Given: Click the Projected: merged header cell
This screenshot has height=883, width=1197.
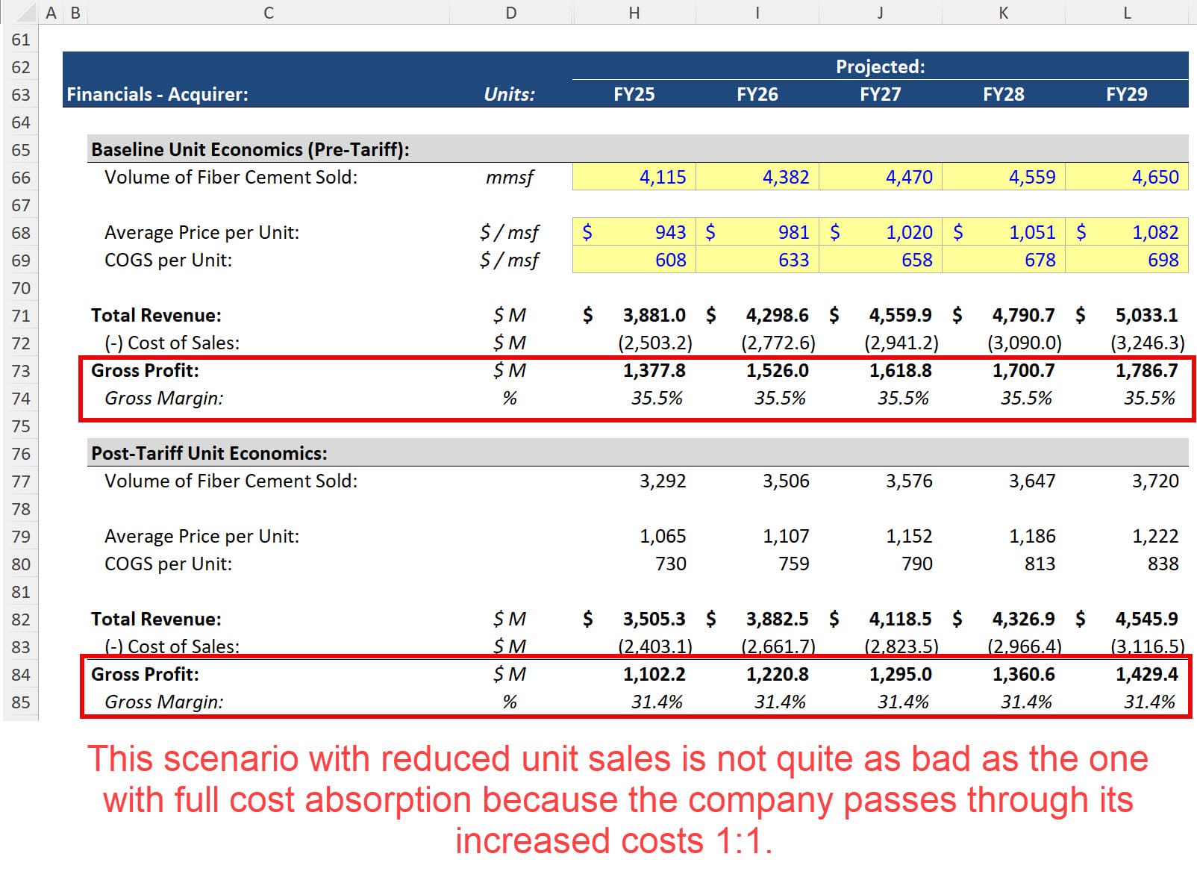Looking at the screenshot, I should coord(879,67).
